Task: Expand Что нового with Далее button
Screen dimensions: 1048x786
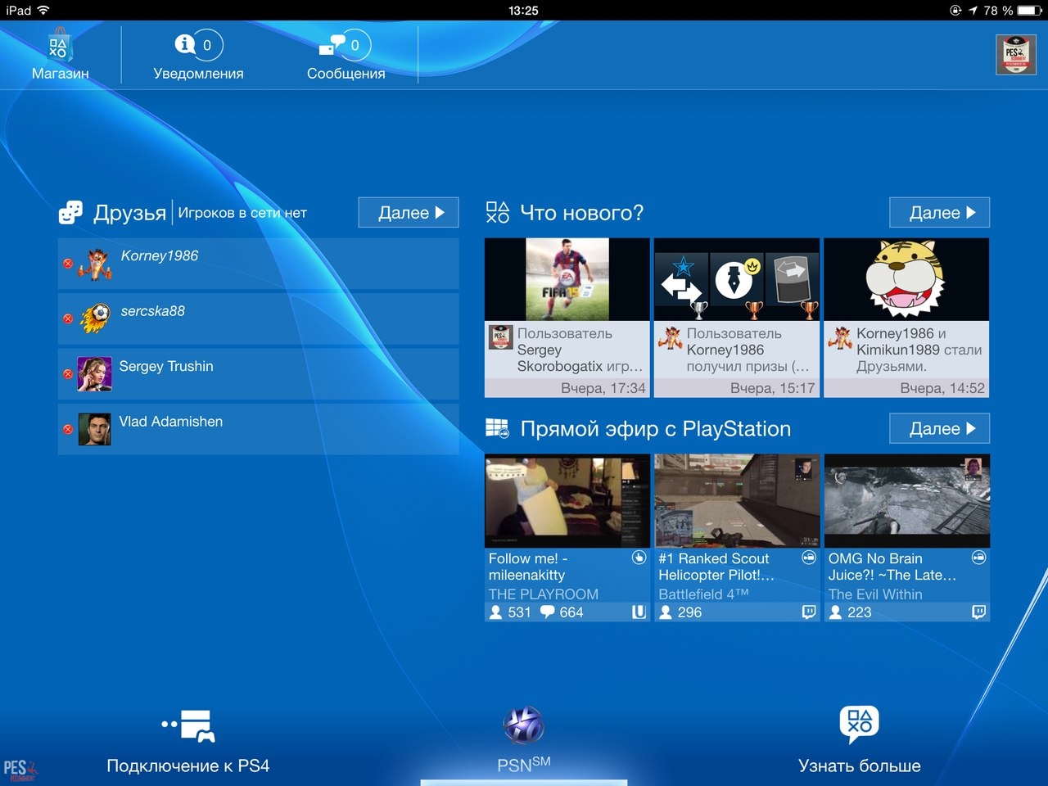Action: pyautogui.click(x=939, y=213)
